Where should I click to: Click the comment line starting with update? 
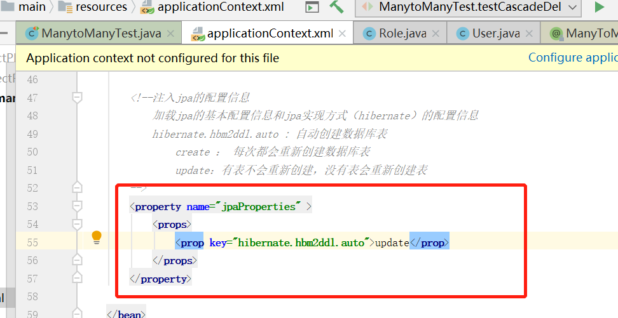(x=301, y=170)
